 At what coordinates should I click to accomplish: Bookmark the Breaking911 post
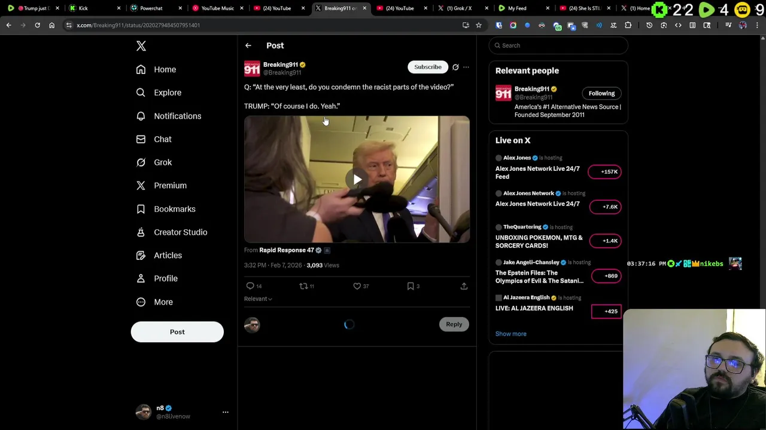click(411, 286)
